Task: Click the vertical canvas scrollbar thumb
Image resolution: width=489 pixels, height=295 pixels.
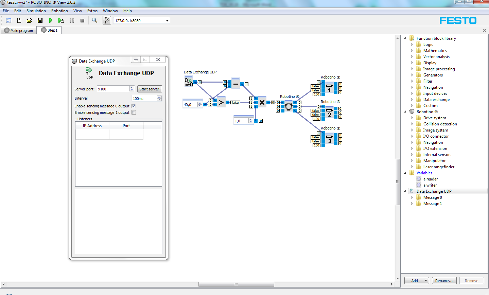Action: (x=397, y=182)
